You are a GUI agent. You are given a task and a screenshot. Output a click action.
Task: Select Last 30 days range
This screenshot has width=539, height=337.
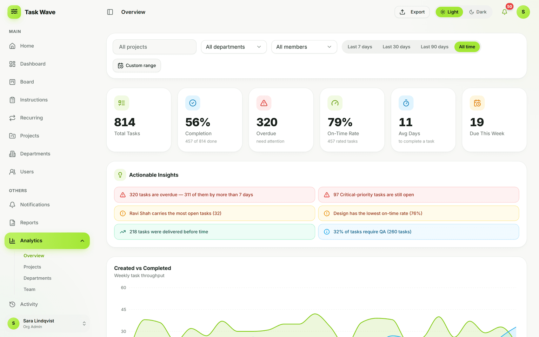point(396,47)
